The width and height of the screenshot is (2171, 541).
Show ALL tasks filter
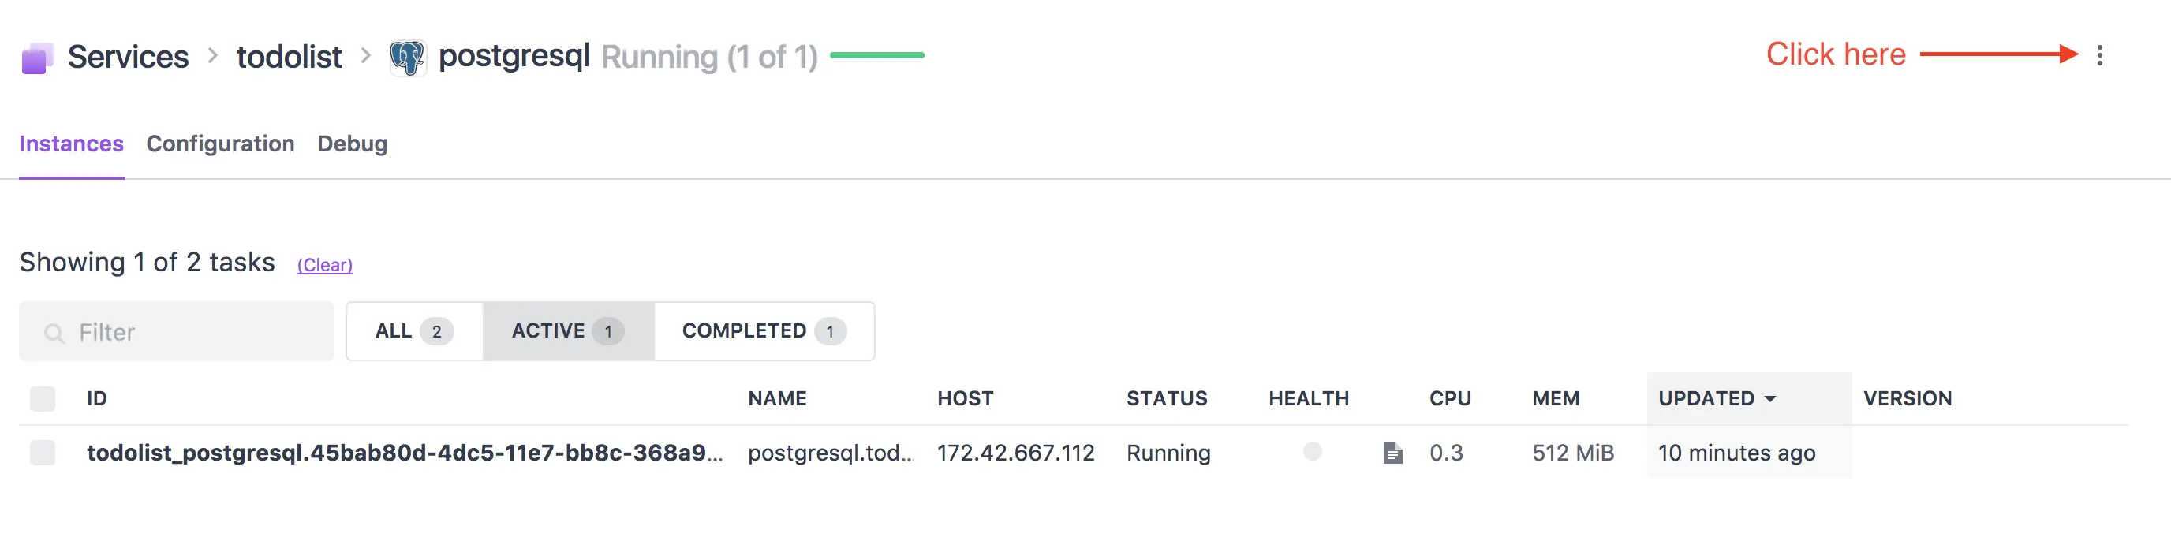415,331
